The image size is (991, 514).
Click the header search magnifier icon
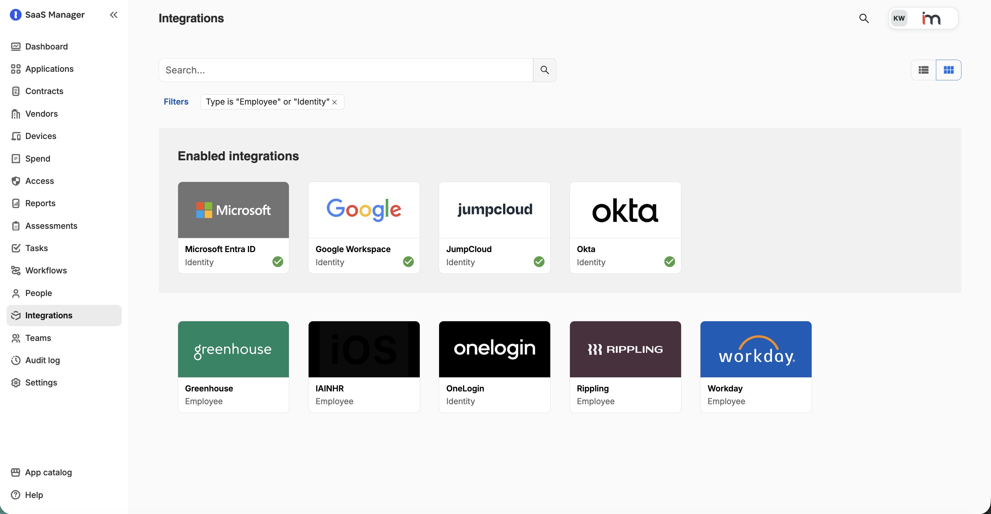[x=864, y=18]
